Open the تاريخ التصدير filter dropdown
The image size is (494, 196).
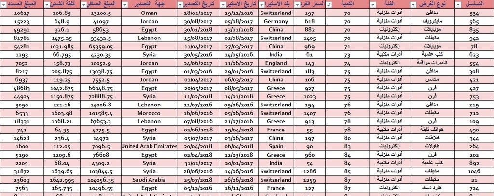pyautogui.click(x=180, y=5)
